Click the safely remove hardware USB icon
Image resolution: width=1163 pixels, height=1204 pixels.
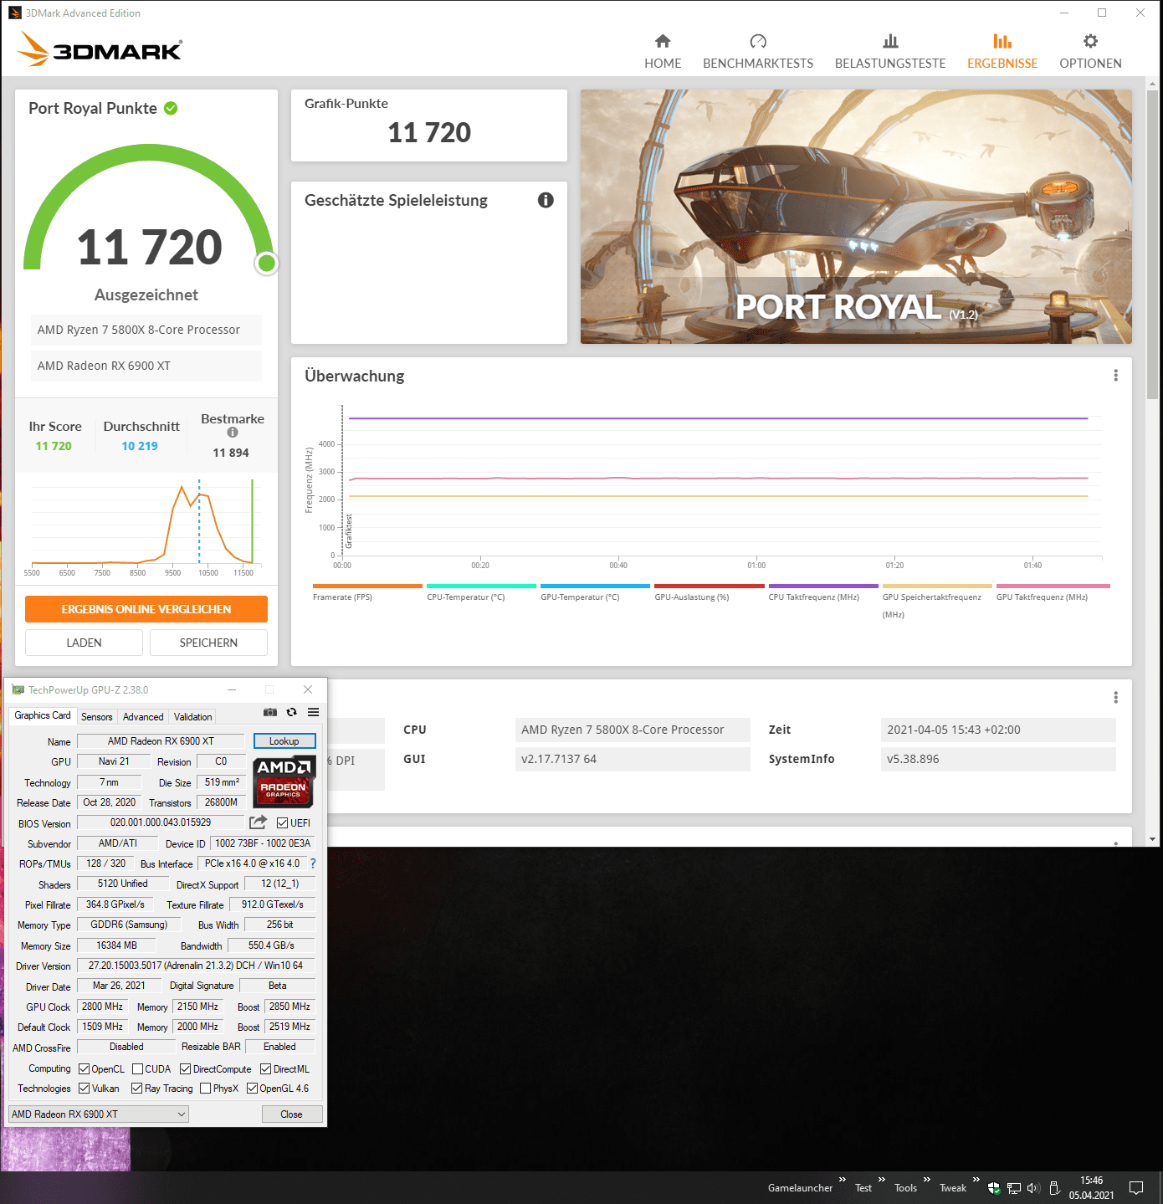point(1054,1188)
